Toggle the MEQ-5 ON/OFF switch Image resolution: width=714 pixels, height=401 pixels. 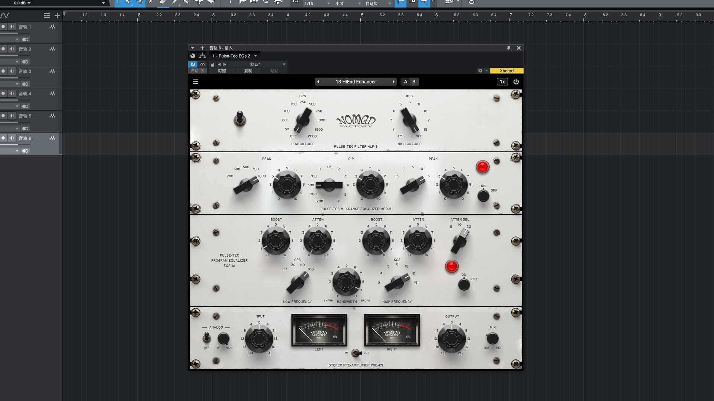(483, 195)
